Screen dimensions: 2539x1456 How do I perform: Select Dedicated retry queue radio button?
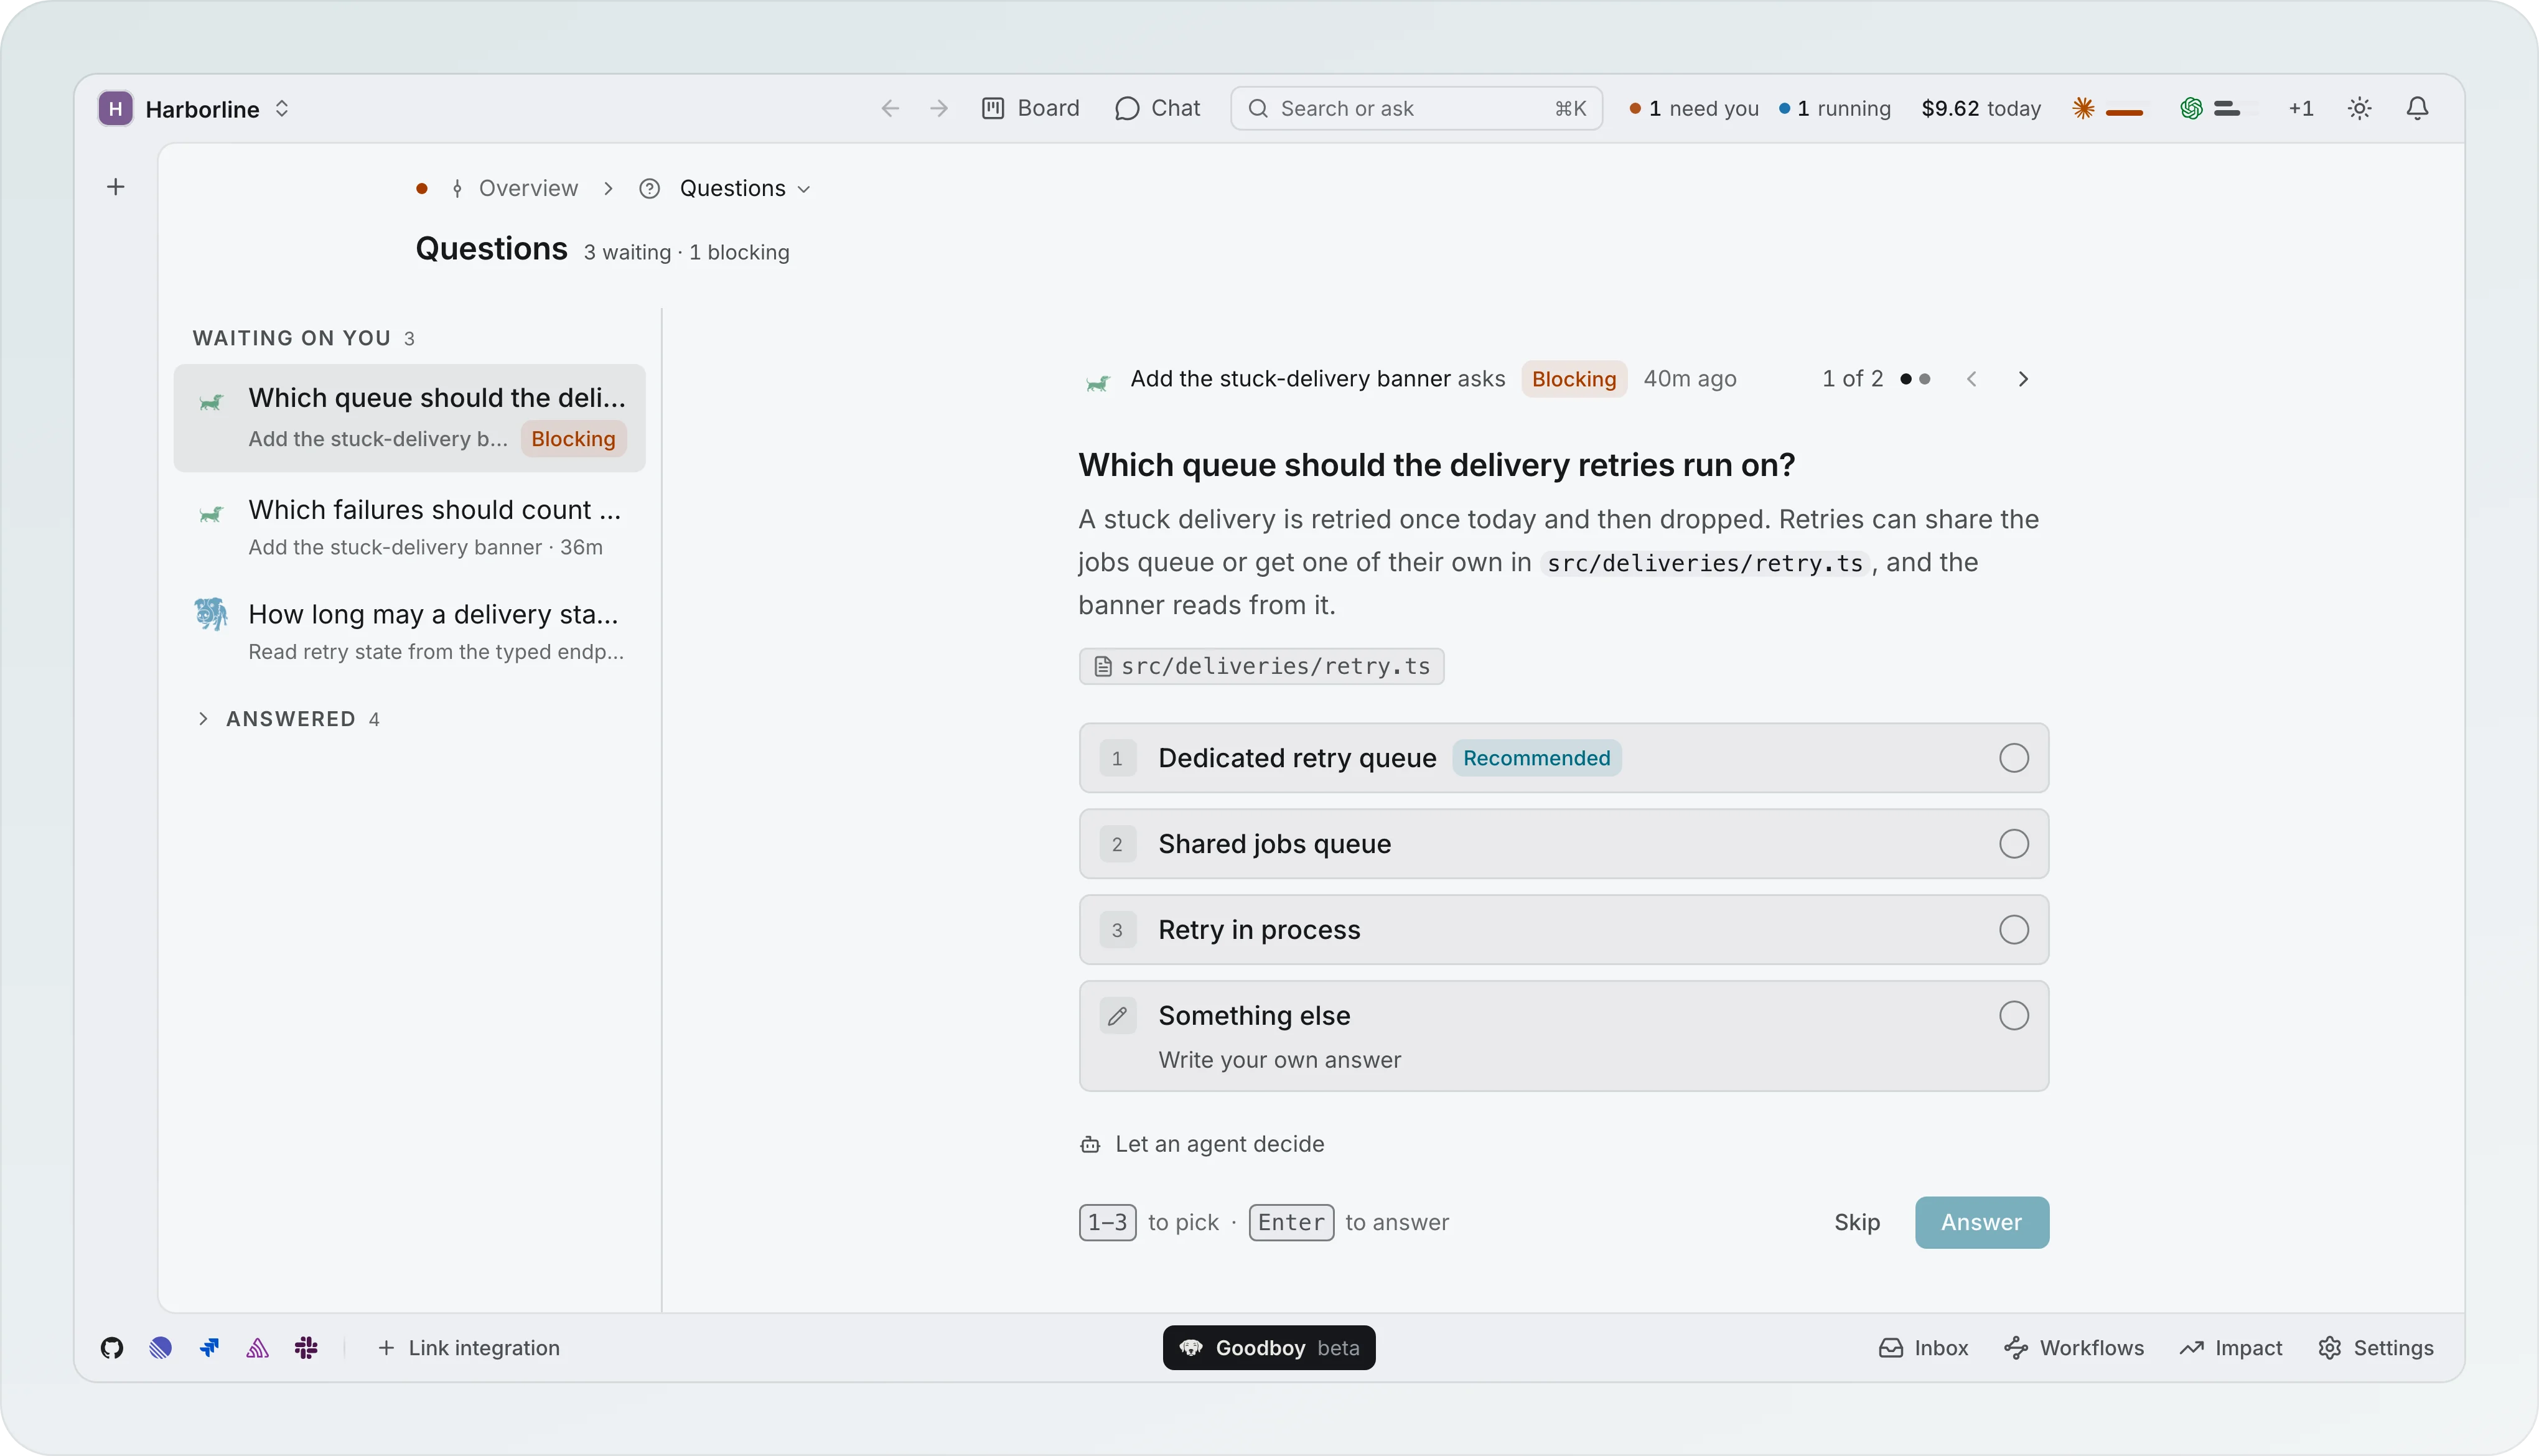coord(2014,758)
